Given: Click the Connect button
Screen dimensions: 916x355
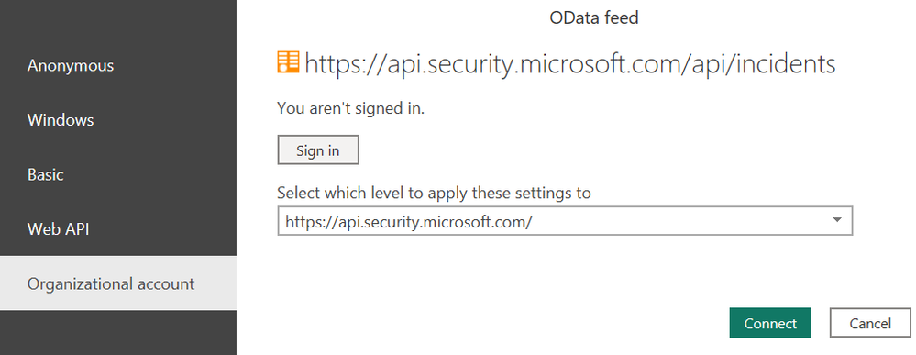Looking at the screenshot, I should [x=770, y=323].
